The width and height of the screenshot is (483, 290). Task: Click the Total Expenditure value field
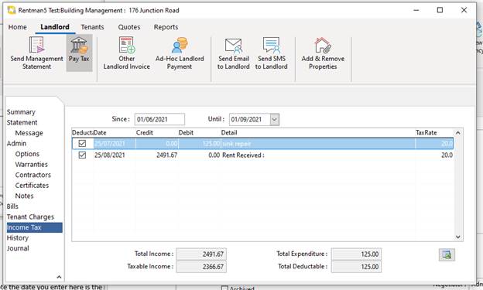click(x=356, y=254)
